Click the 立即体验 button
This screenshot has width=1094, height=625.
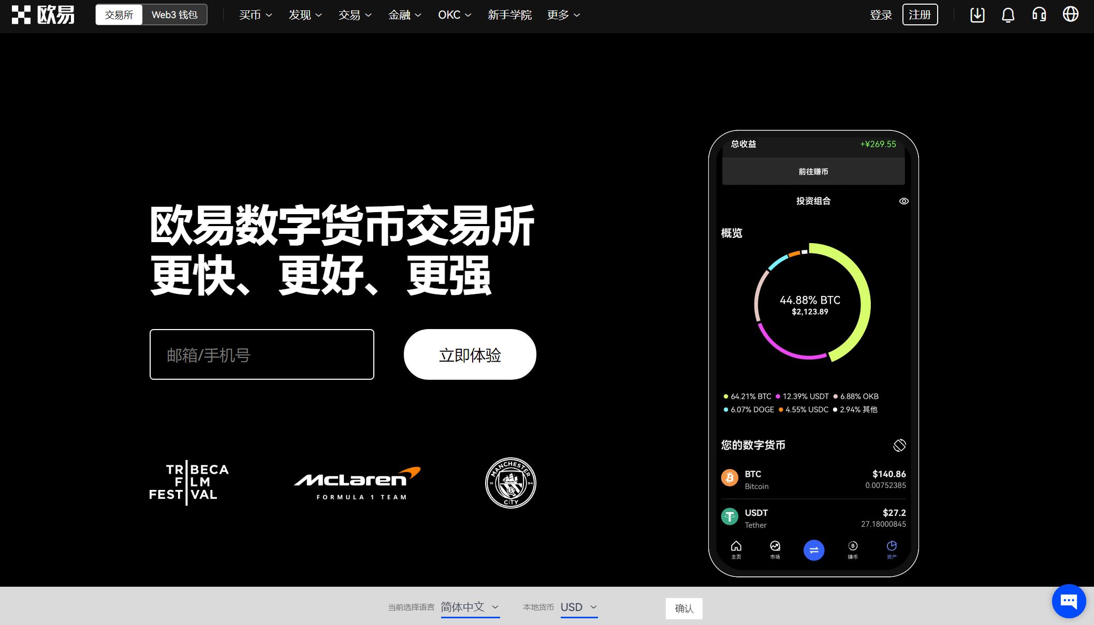(x=469, y=354)
